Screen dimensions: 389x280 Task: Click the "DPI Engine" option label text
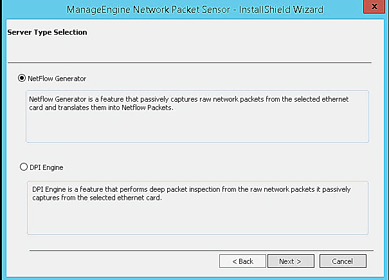46,167
